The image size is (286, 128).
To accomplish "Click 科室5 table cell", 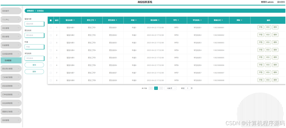I will pyautogui.click(x=134, y=57).
